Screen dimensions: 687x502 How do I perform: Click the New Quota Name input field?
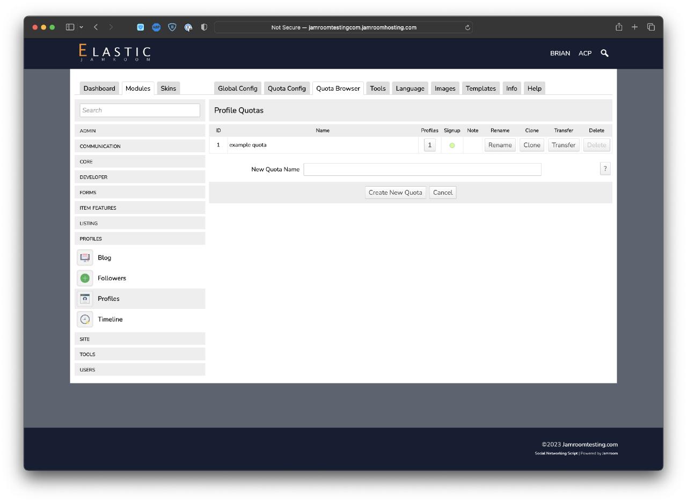coord(422,169)
